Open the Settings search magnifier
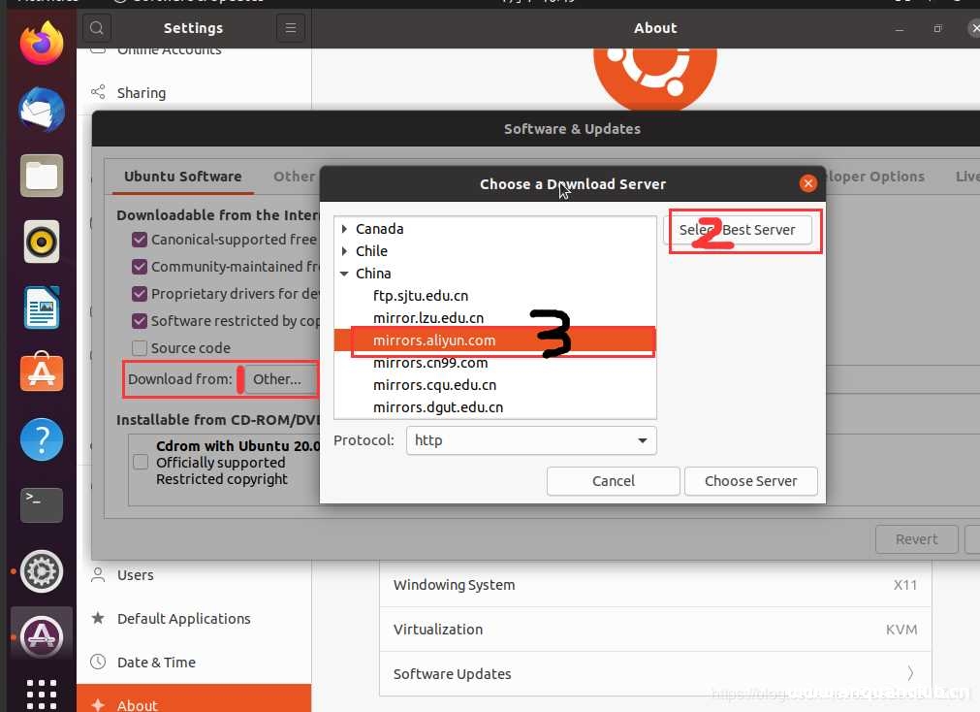Image resolution: width=980 pixels, height=712 pixels. point(97,28)
